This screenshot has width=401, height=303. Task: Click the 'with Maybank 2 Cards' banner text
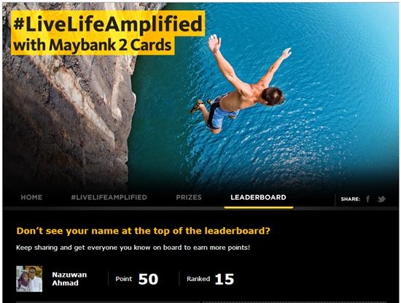click(93, 45)
